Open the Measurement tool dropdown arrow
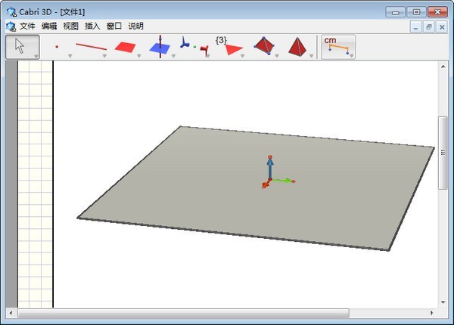 pyautogui.click(x=352, y=56)
